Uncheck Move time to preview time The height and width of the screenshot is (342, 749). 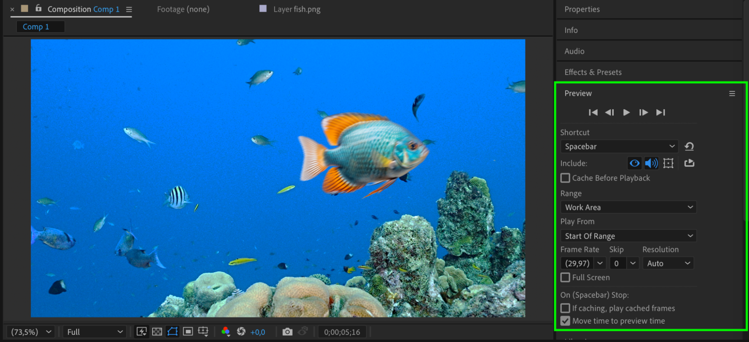(x=565, y=321)
